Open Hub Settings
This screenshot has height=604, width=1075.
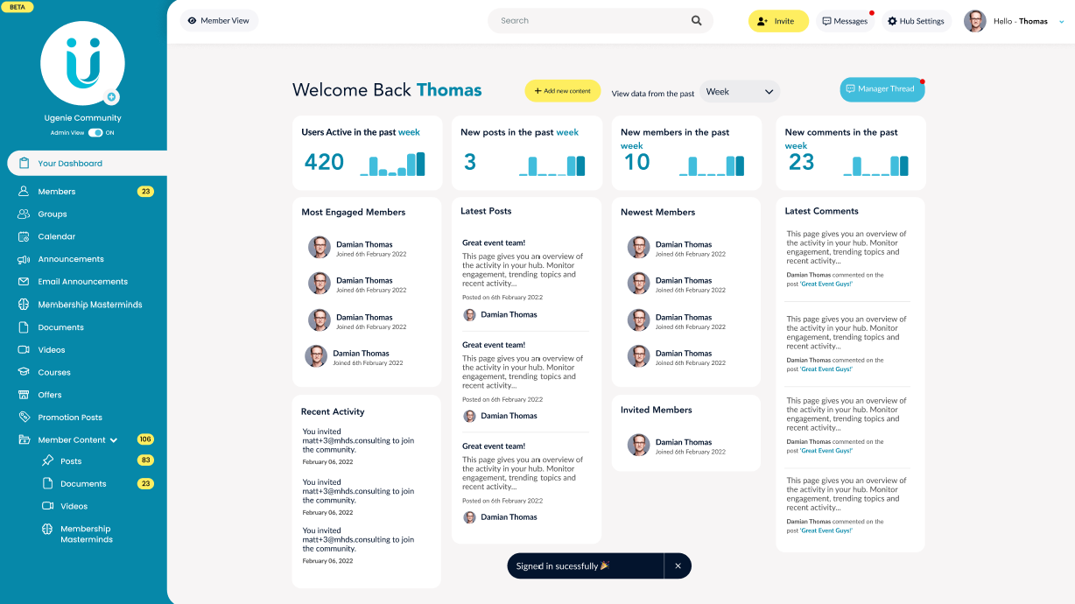(x=916, y=21)
